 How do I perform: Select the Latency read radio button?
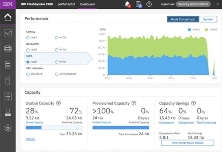[28, 38]
